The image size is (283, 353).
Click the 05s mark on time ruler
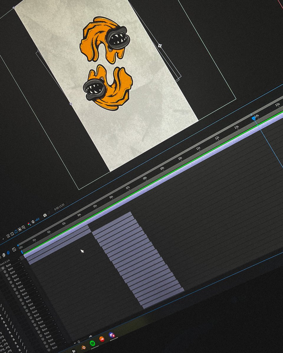[96, 206]
